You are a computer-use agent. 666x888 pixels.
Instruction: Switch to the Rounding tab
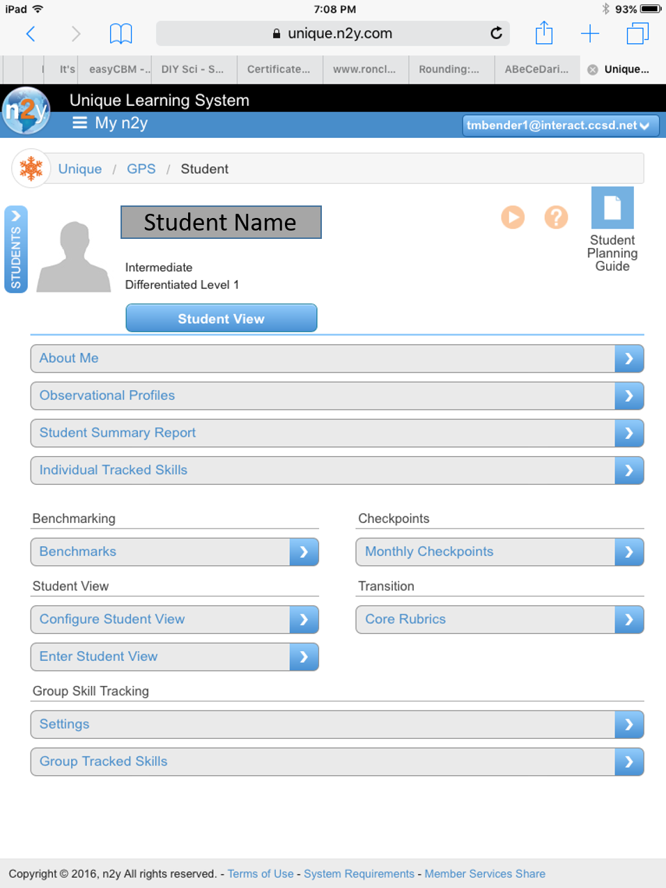[x=451, y=70]
